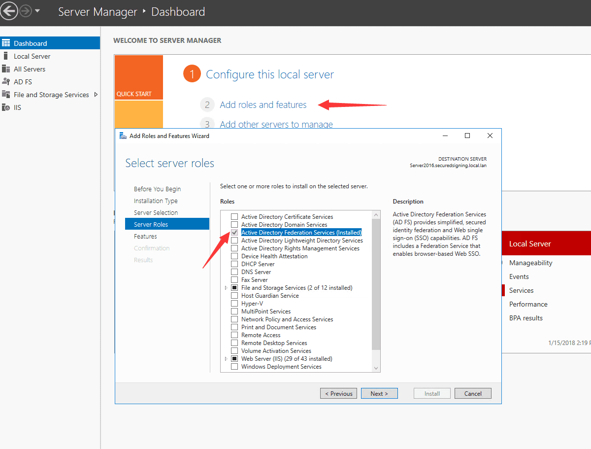591x449 pixels.
Task: Click the Next button in the wizard
Action: 379,393
